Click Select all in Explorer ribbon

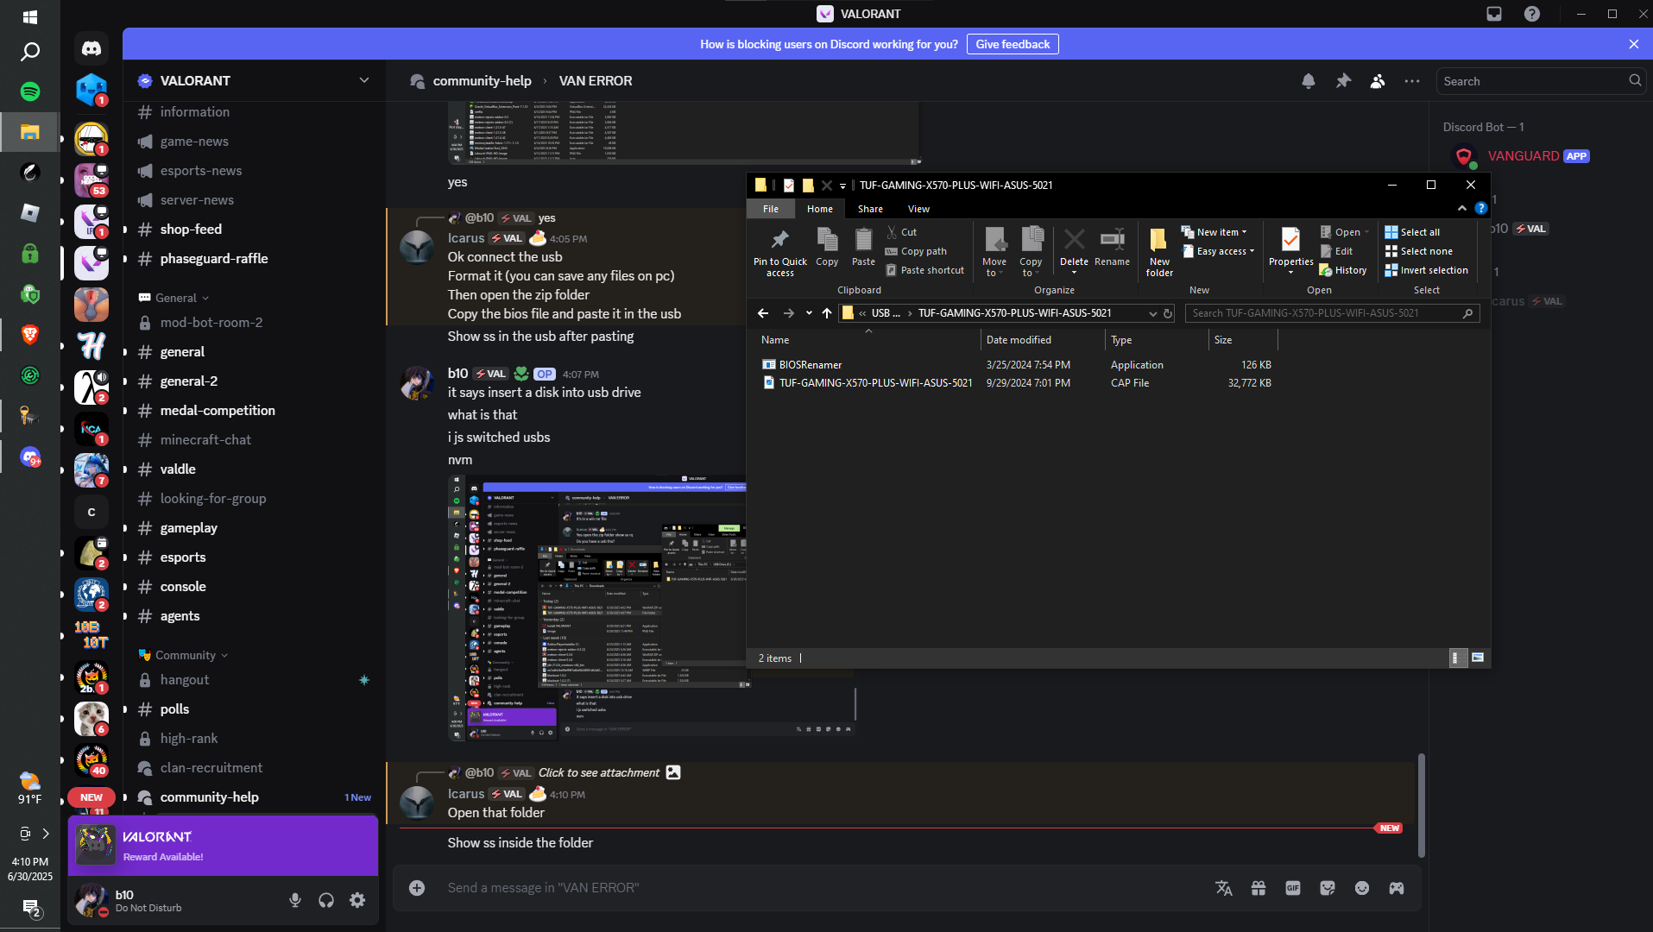[1412, 232]
